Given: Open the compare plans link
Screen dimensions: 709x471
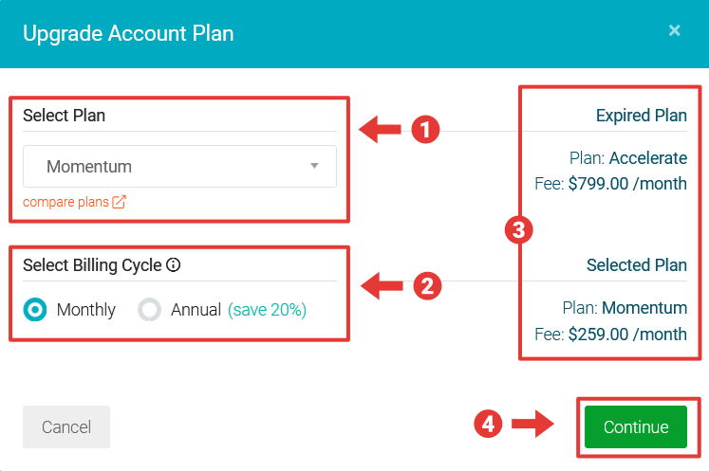Looking at the screenshot, I should tap(65, 202).
